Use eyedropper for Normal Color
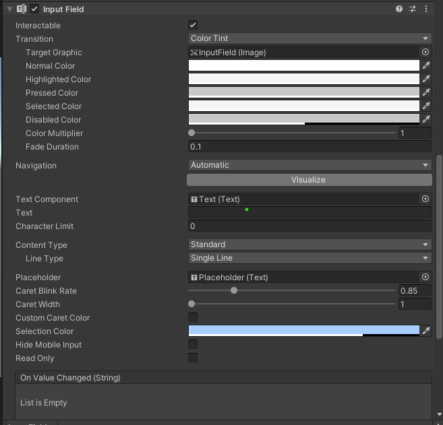 426,65
